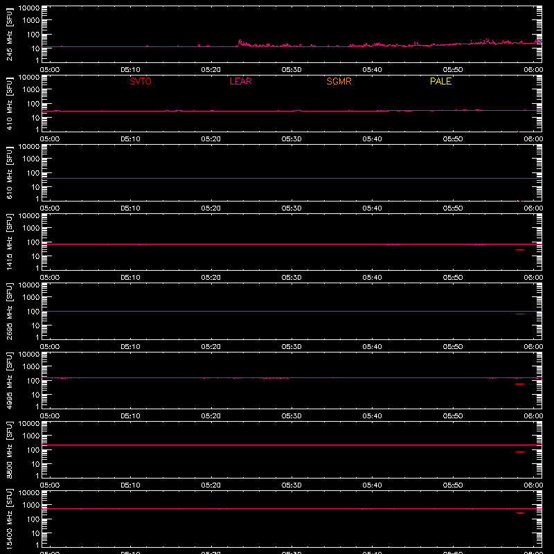Click the 05:00 time label under 245 MHz plot
The image size is (554, 554).
coord(50,70)
